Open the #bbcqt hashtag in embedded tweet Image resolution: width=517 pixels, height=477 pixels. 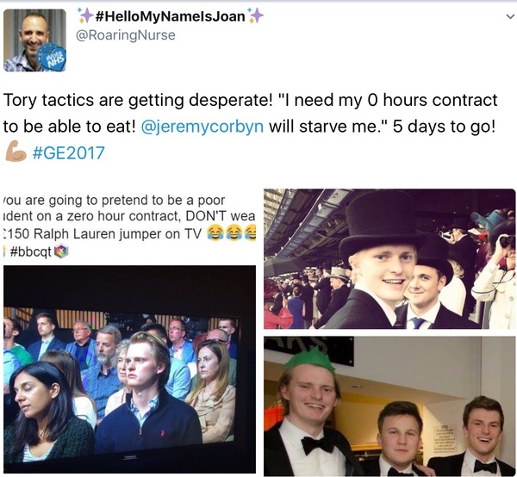(x=30, y=252)
